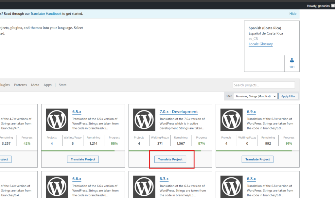
Task: Open the Translator Handbook link
Action: point(46,14)
